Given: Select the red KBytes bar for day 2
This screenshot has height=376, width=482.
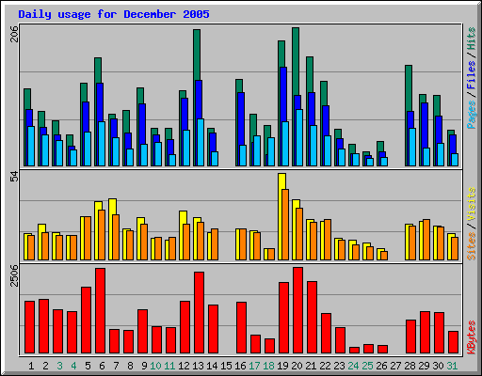Looking at the screenshot, I should pyautogui.click(x=44, y=326).
